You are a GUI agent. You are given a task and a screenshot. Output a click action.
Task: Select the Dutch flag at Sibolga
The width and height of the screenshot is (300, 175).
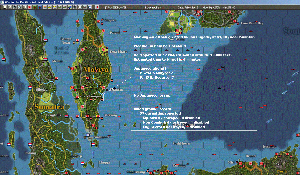(x=30, y=88)
